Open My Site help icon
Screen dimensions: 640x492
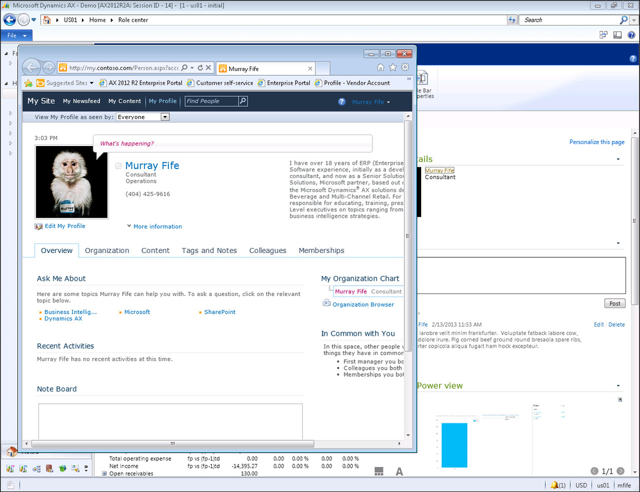click(342, 102)
